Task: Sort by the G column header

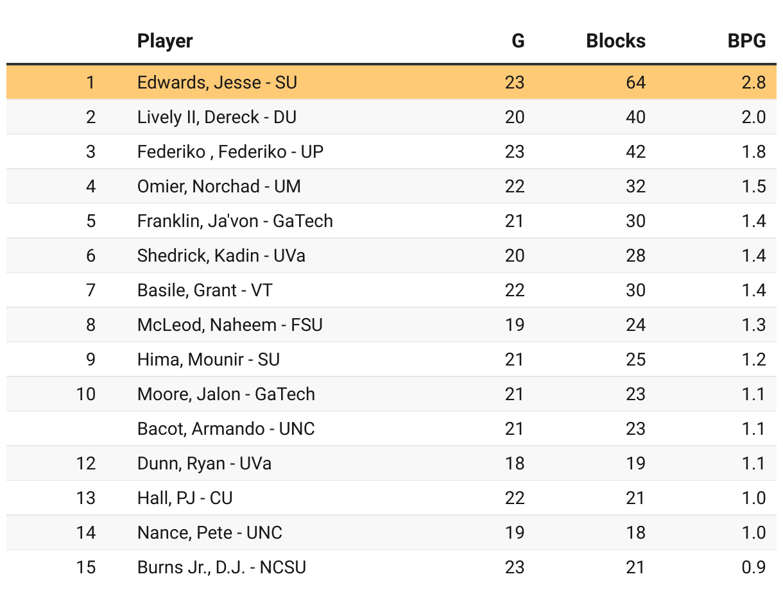Action: (x=517, y=41)
